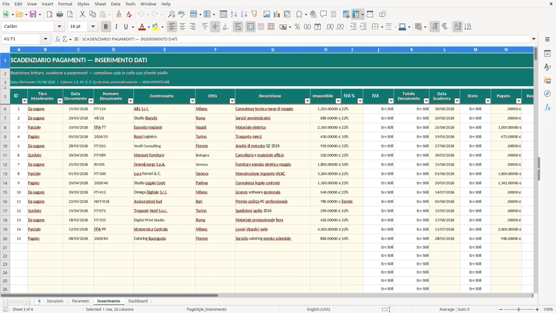Image resolution: width=556 pixels, height=313 pixels.
Task: Toggle Center Horizontally alignment
Action: coord(182,27)
